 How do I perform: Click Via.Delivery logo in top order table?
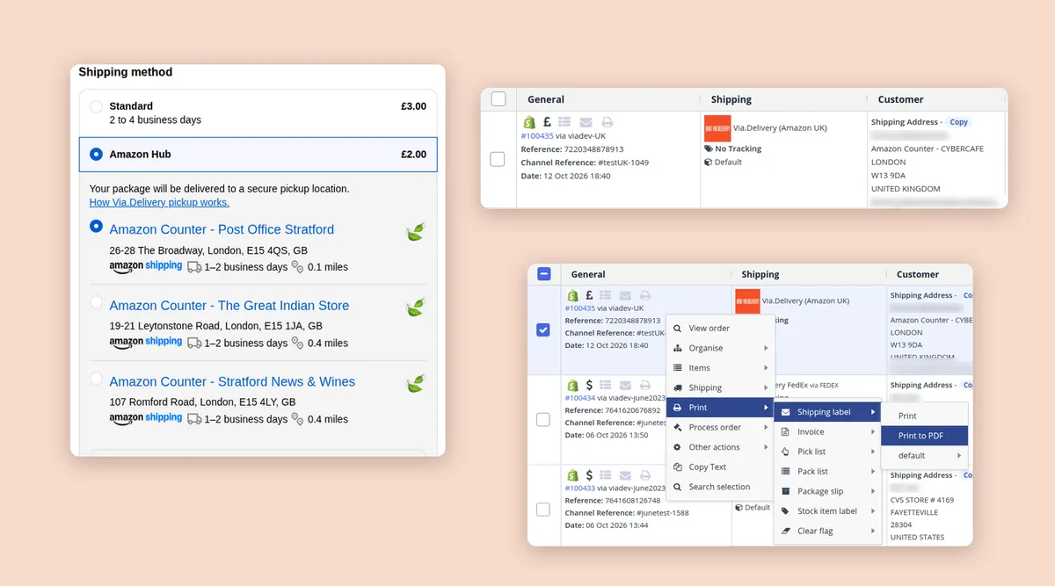click(x=717, y=128)
